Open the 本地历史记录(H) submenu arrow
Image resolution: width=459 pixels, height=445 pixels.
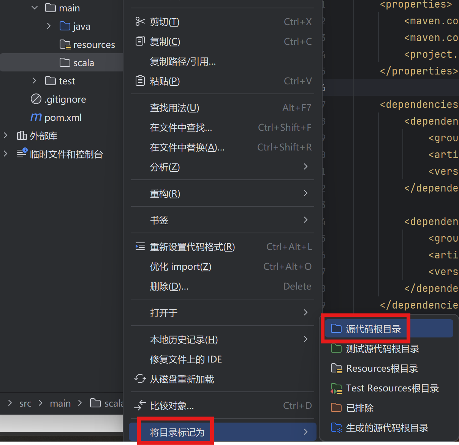tap(305, 339)
